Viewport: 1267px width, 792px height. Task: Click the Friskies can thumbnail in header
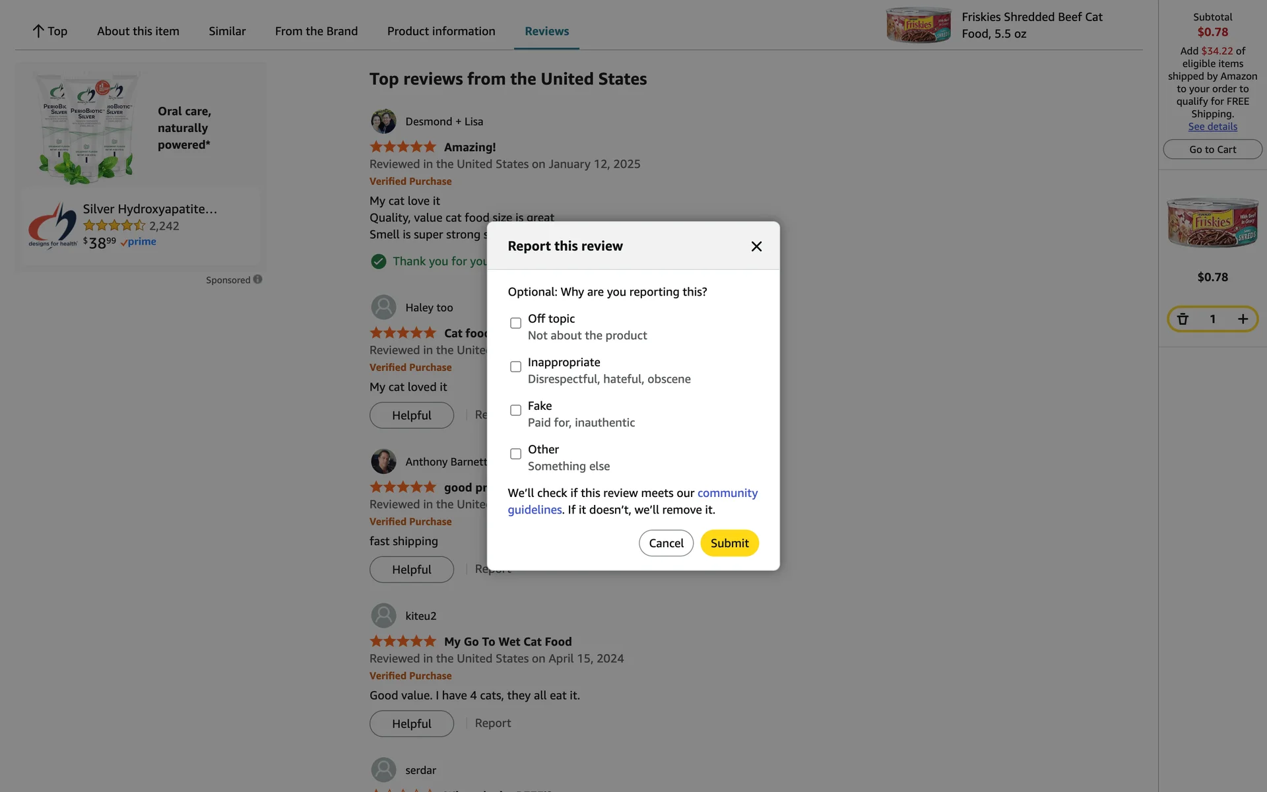pyautogui.click(x=918, y=26)
